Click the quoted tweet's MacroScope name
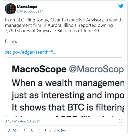 pyautogui.click(x=39, y=69)
